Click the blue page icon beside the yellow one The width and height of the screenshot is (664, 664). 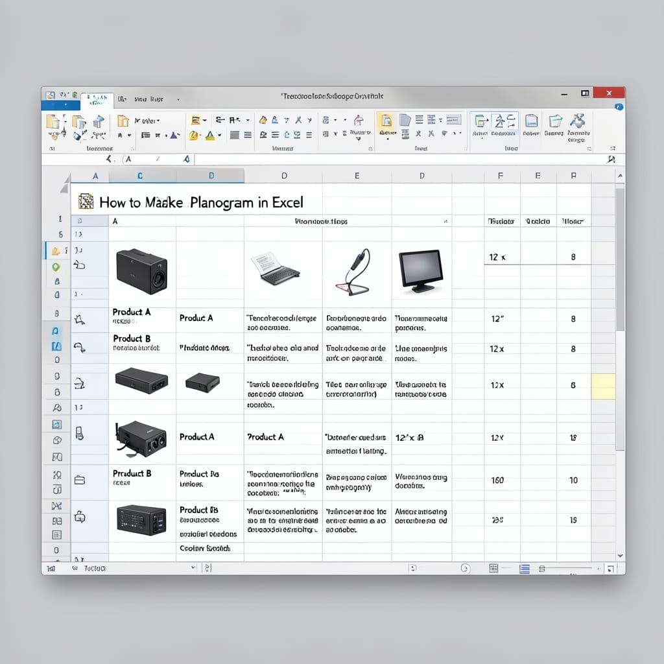[405, 120]
